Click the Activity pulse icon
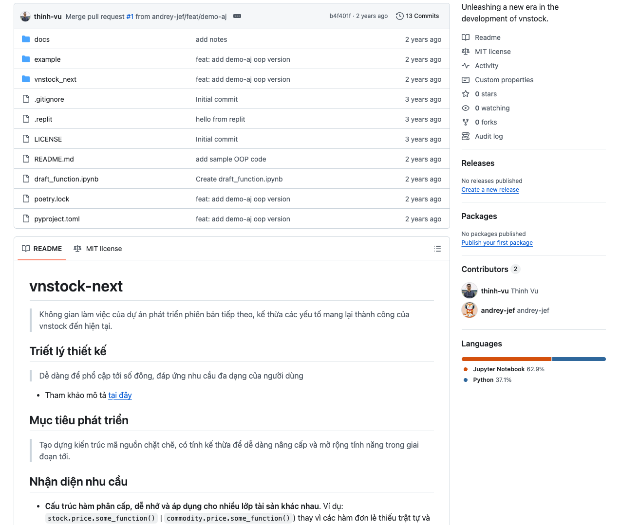Screen dimensions: 620x525 (466, 66)
